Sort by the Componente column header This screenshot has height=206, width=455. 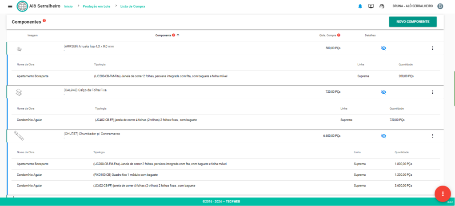click(x=163, y=35)
